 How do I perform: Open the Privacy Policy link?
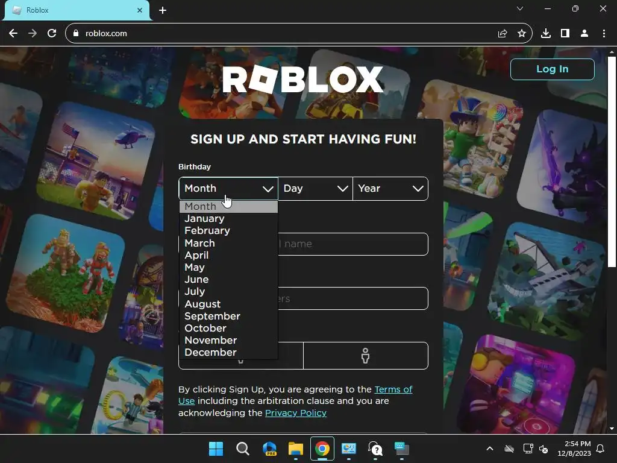[x=296, y=413]
